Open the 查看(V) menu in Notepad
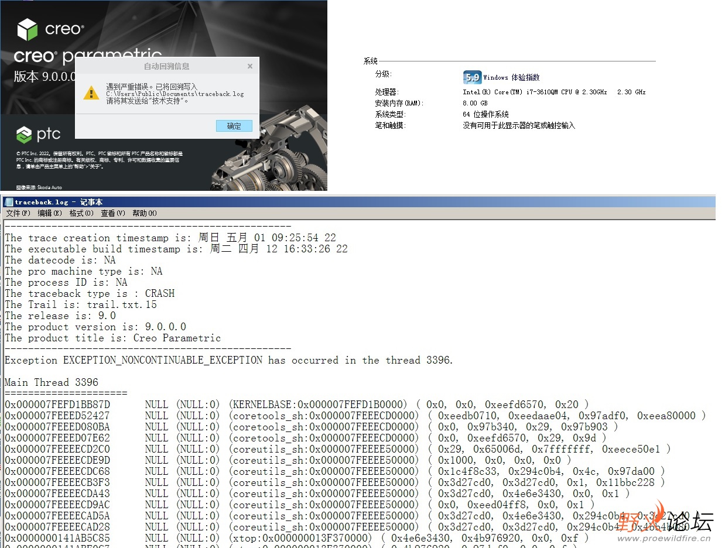The width and height of the screenshot is (725, 548). (113, 213)
